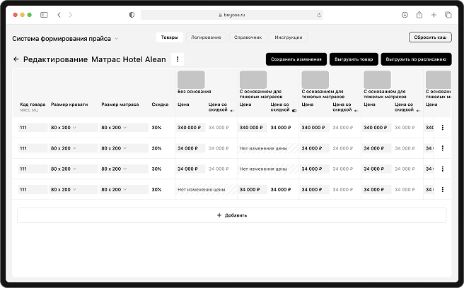The width and height of the screenshot is (464, 288).
Task: Open the three-dot menu next to Матрас Hotel Alean
Action: (178, 60)
